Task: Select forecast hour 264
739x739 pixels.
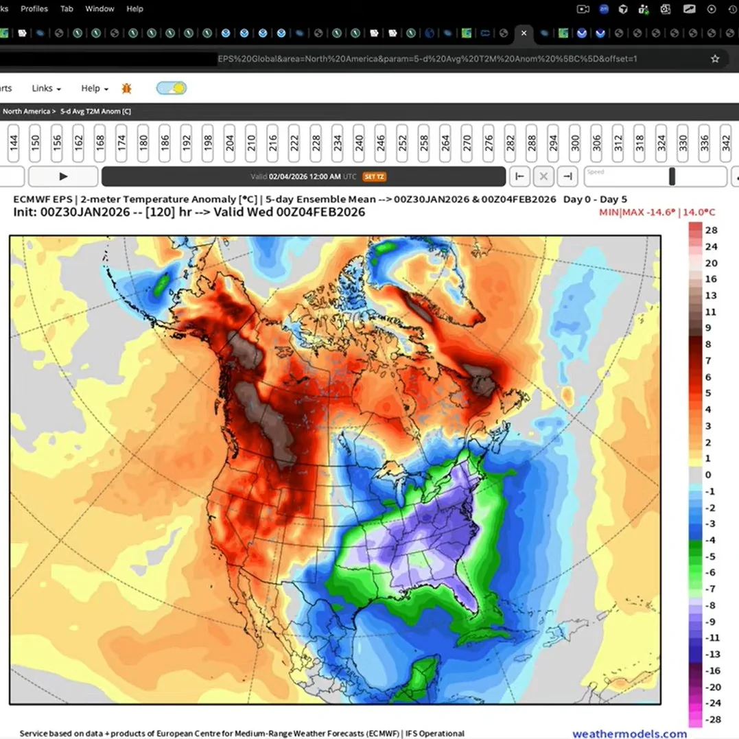Action: pos(445,143)
